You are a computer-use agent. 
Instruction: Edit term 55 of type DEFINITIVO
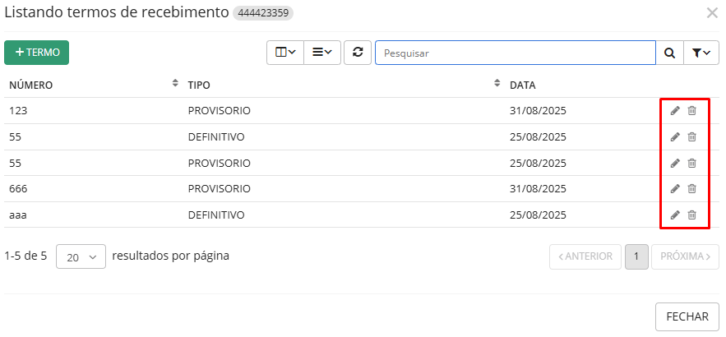point(675,137)
